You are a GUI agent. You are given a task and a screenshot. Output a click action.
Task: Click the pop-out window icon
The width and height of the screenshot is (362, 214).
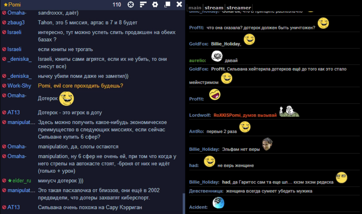pos(167,5)
